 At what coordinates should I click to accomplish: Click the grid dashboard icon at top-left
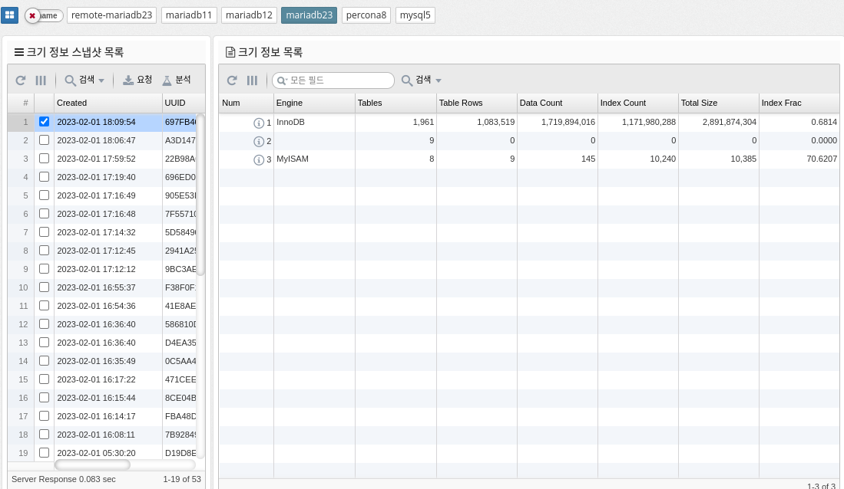(x=9, y=15)
